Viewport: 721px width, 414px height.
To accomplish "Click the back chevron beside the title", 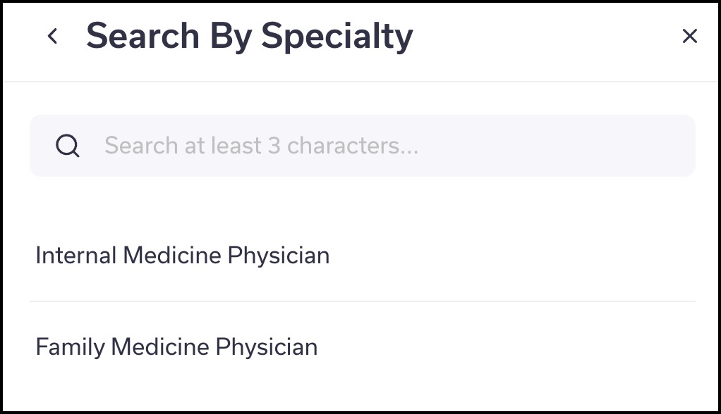I will coord(53,36).
